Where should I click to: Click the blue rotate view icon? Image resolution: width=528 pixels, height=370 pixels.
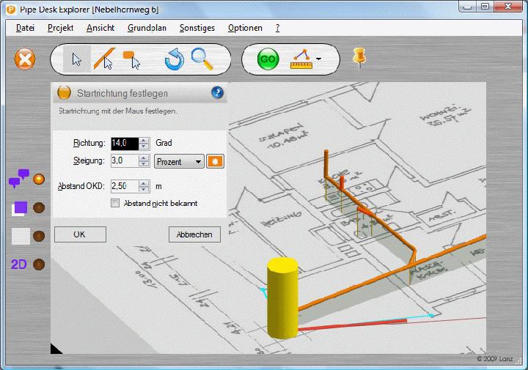[x=174, y=59]
